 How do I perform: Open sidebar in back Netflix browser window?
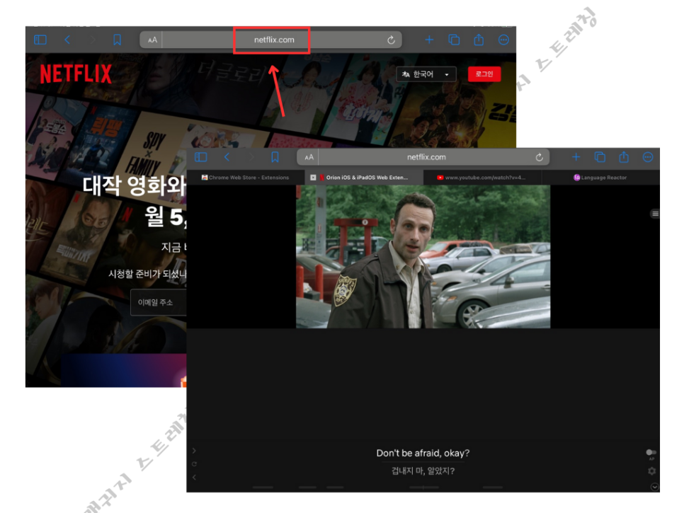(40, 40)
